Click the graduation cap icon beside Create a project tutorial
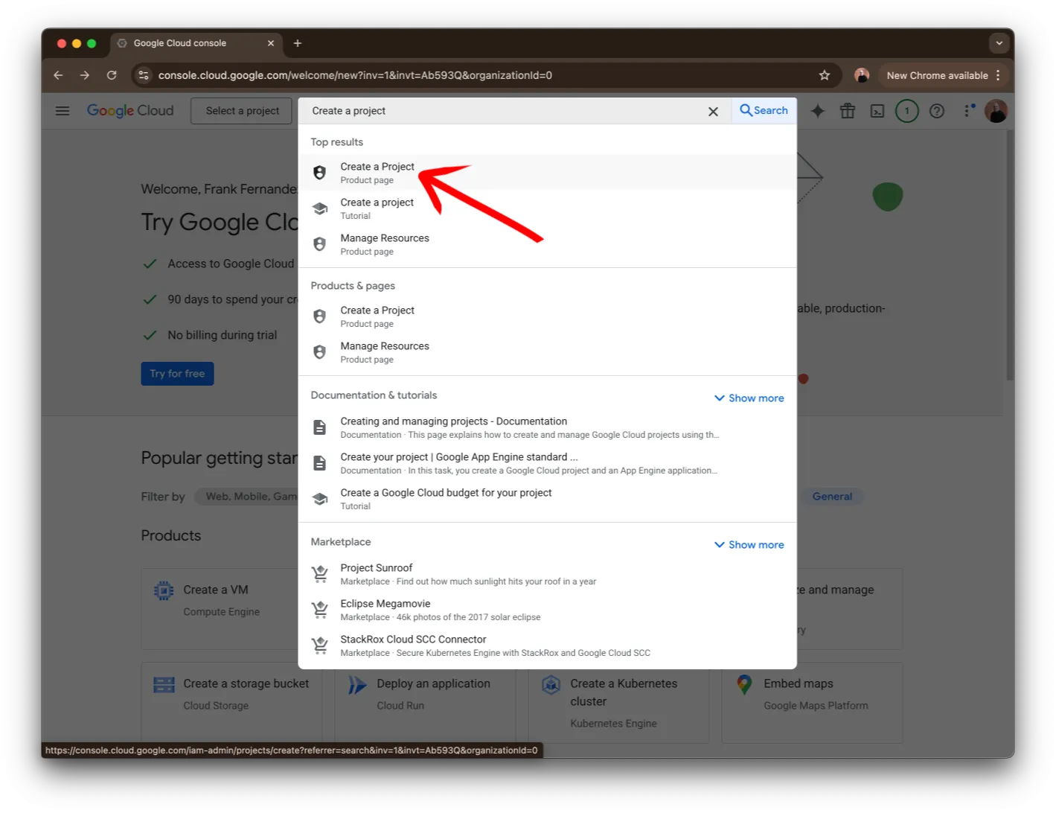 click(320, 208)
